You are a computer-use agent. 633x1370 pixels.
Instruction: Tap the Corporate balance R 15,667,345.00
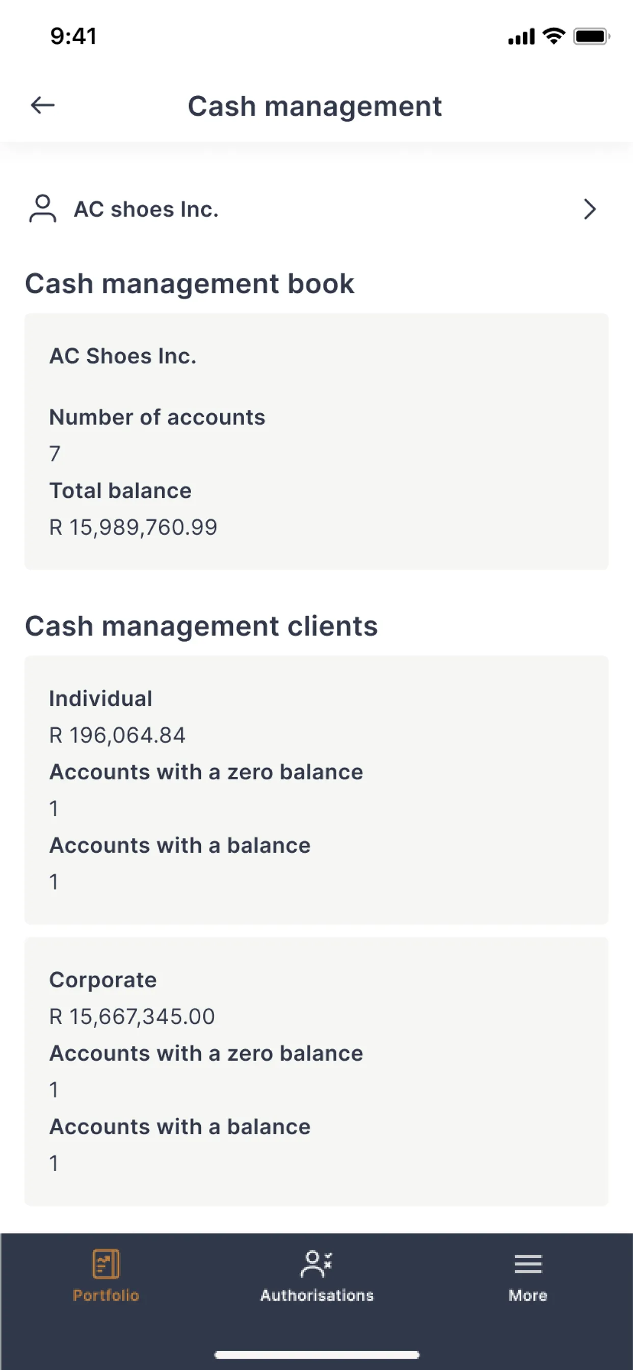pos(132,1016)
